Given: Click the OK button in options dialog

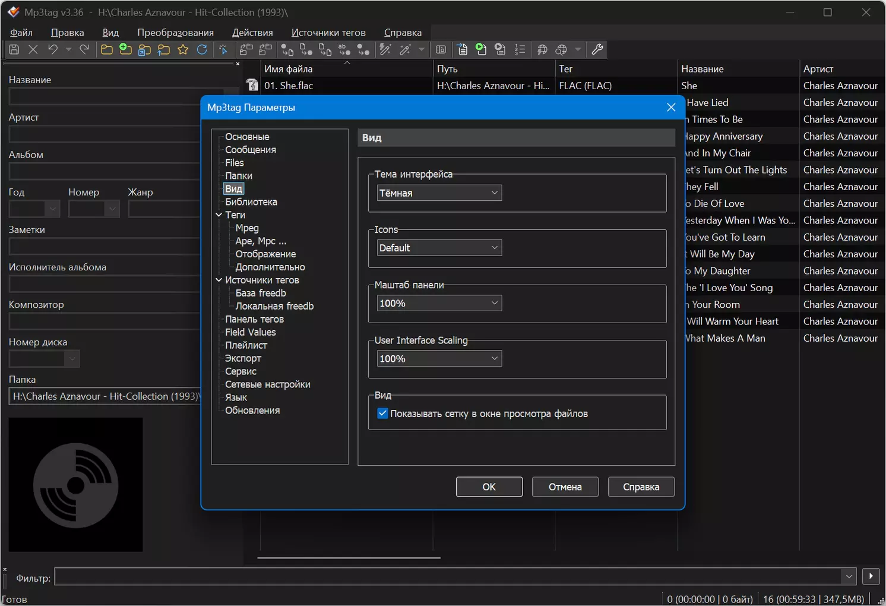Looking at the screenshot, I should (489, 487).
